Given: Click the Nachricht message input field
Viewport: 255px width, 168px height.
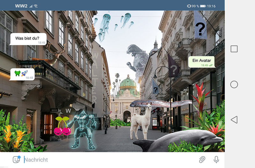Looking at the screenshot, I should pyautogui.click(x=109, y=160).
